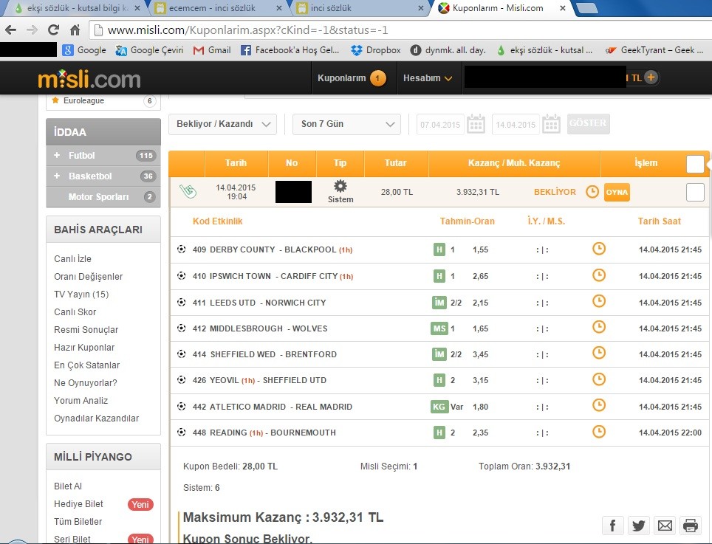Viewport: 712px width, 544px height.
Task: Click the 14.04.2015 end date field
Action: [516, 124]
